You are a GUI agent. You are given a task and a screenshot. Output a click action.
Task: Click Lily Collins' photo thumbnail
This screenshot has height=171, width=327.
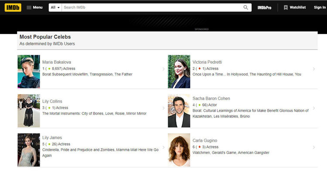[x=29, y=111]
